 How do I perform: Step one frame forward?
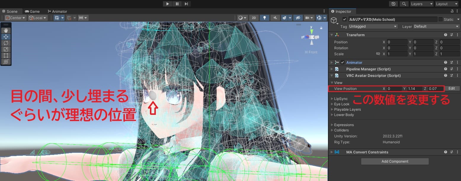point(186,4)
